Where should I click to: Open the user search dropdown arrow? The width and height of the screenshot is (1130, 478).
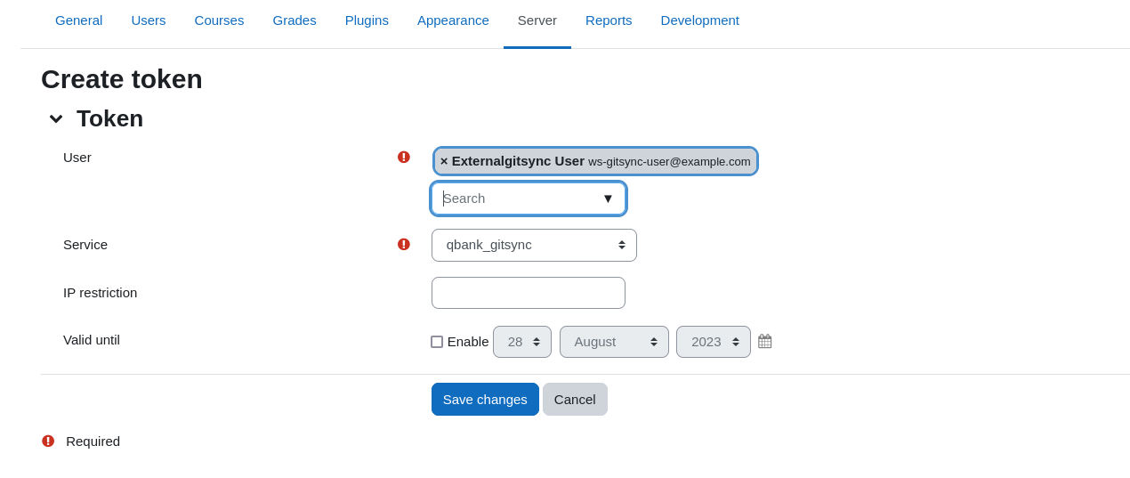(x=608, y=198)
